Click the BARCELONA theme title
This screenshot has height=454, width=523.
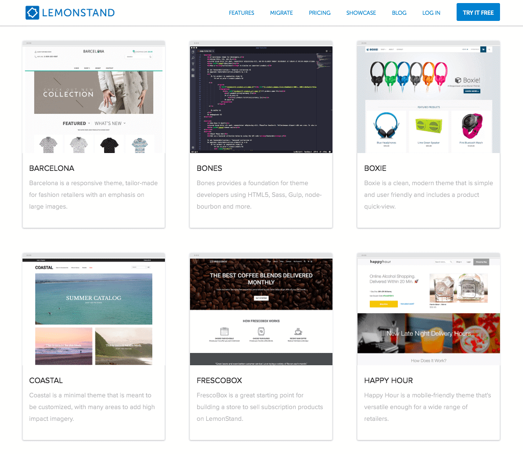(x=52, y=168)
